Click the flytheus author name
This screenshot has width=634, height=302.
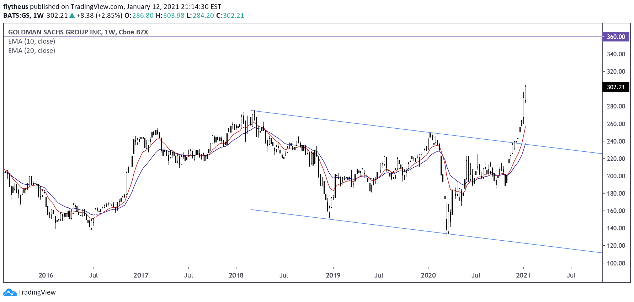tap(16, 7)
